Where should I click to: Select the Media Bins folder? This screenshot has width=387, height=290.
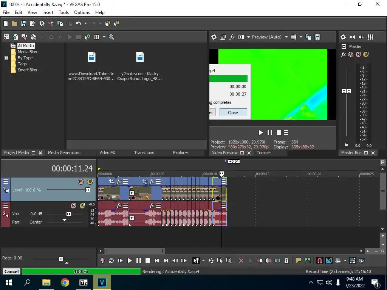[x=27, y=52]
